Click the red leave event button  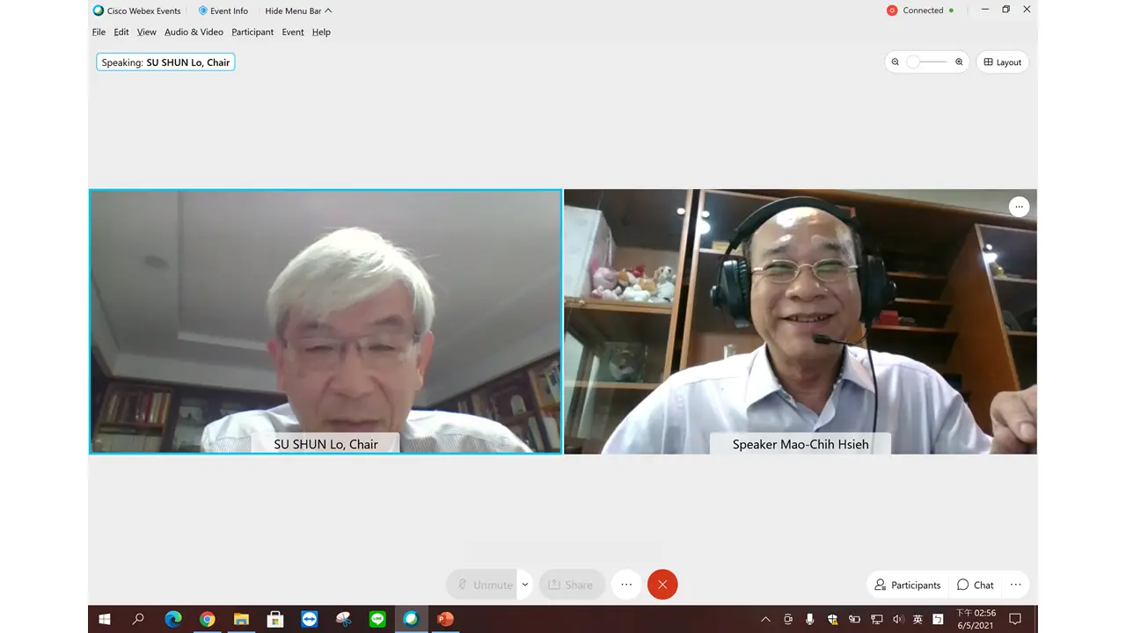662,585
